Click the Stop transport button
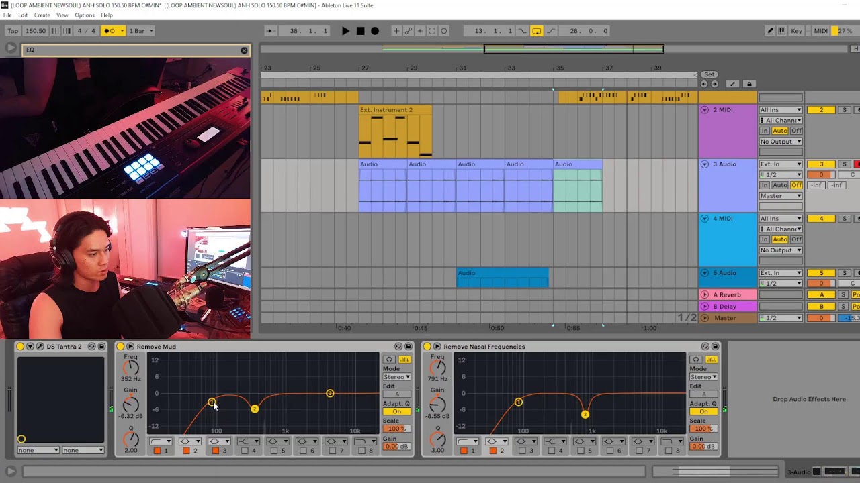Screen dimensions: 860x483 360,31
